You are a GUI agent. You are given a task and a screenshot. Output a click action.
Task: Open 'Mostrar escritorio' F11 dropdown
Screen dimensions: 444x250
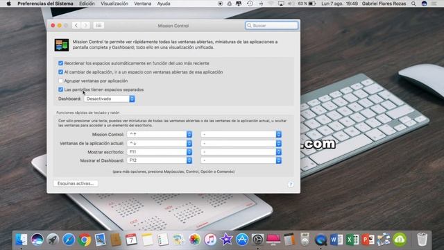pos(160,152)
